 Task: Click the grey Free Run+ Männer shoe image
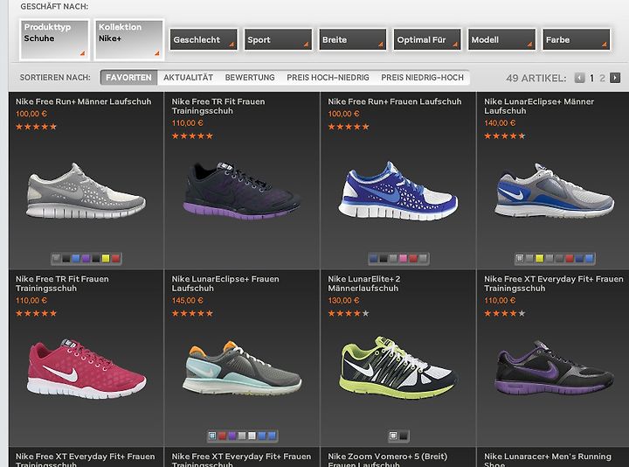click(x=86, y=192)
